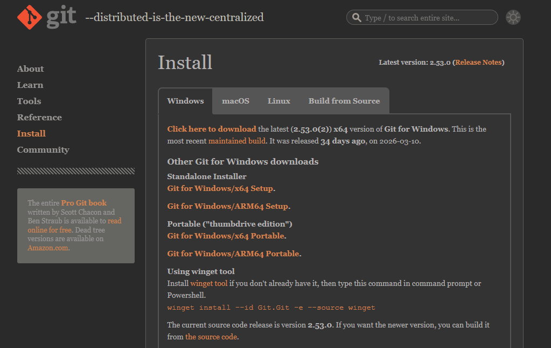Image resolution: width=551 pixels, height=348 pixels.
Task: Navigate to Reference in sidebar
Action: pos(39,117)
